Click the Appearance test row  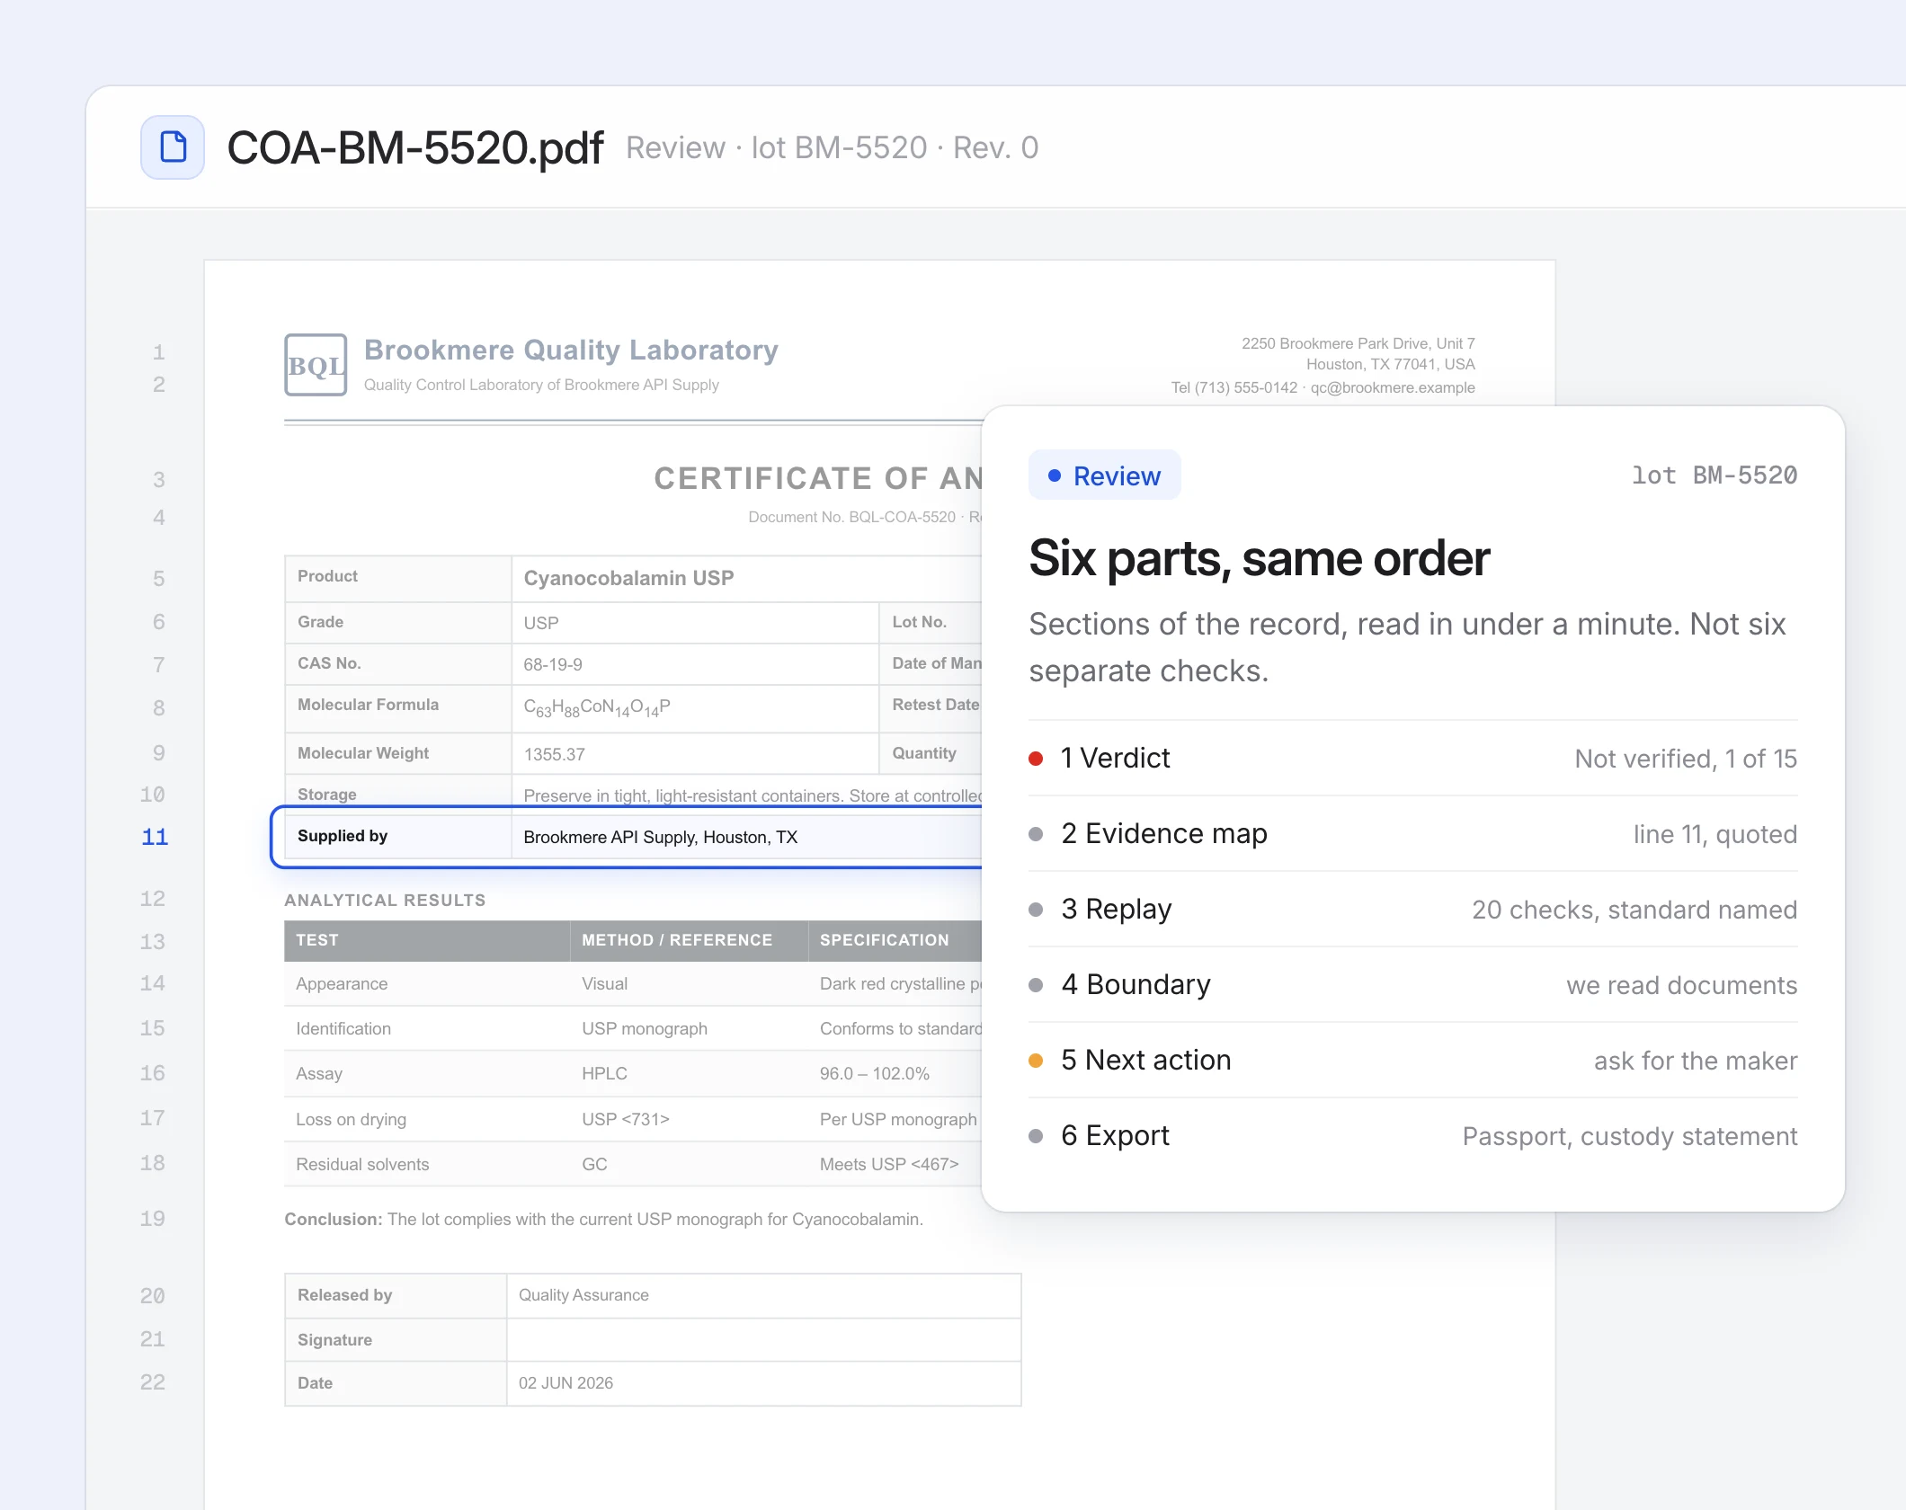633,983
